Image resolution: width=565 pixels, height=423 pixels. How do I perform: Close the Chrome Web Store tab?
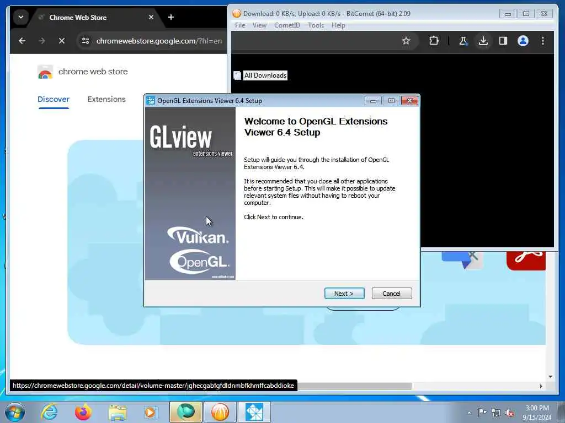[x=151, y=17]
